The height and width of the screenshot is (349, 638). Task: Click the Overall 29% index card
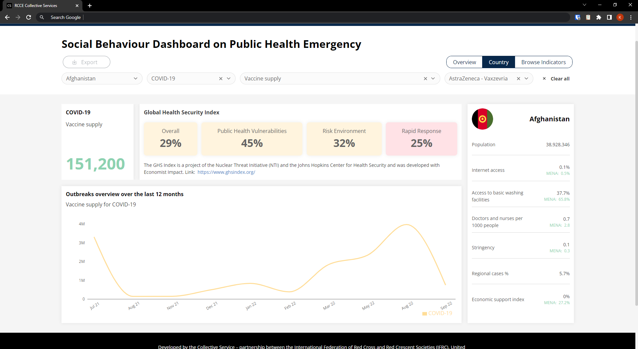pyautogui.click(x=170, y=139)
